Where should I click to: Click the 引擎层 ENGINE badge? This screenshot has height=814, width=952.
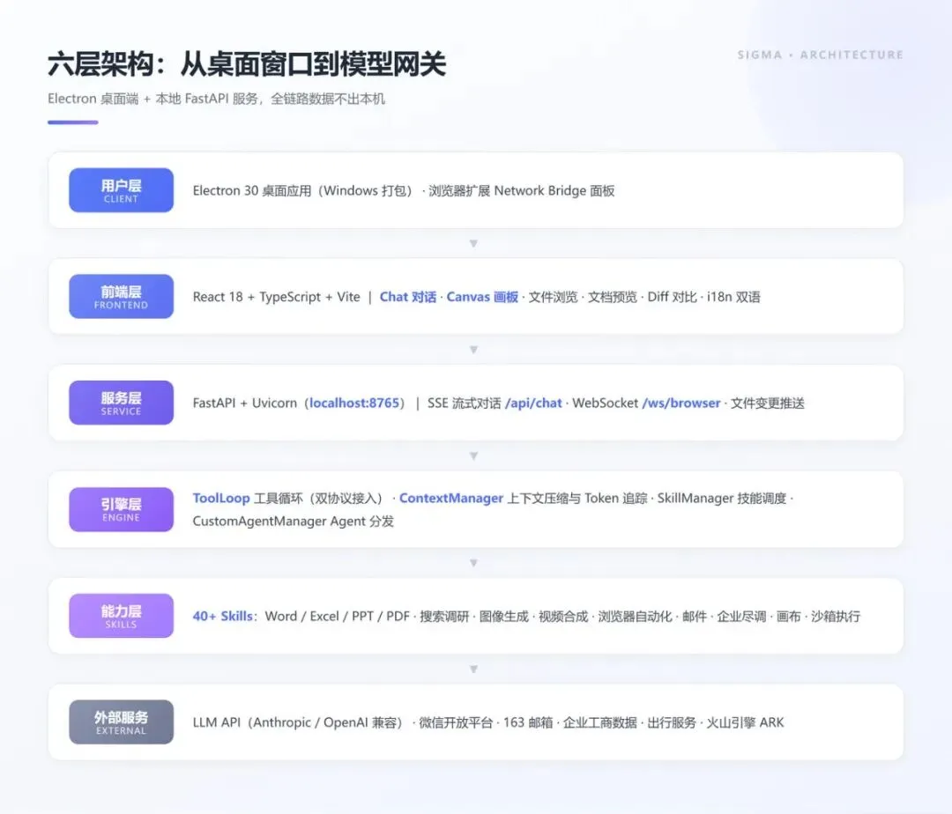coord(121,509)
